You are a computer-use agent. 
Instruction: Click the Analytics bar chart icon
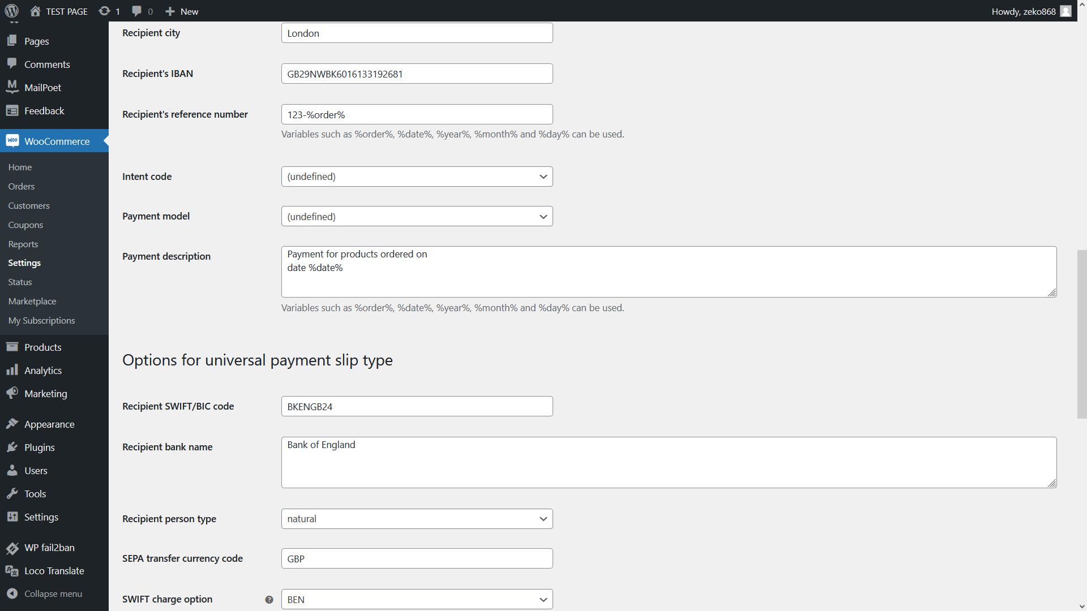(12, 370)
